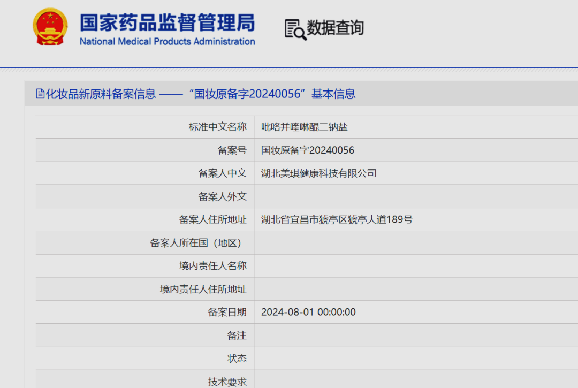Click the address 湖北省宜昌市猇亭区猇亭大道189号
The height and width of the screenshot is (388, 578).
coord(337,219)
